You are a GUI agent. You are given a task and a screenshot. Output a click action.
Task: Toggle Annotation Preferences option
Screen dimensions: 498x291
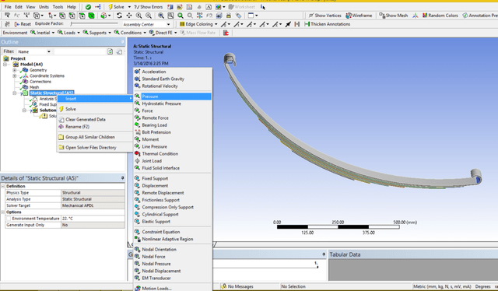(480, 16)
